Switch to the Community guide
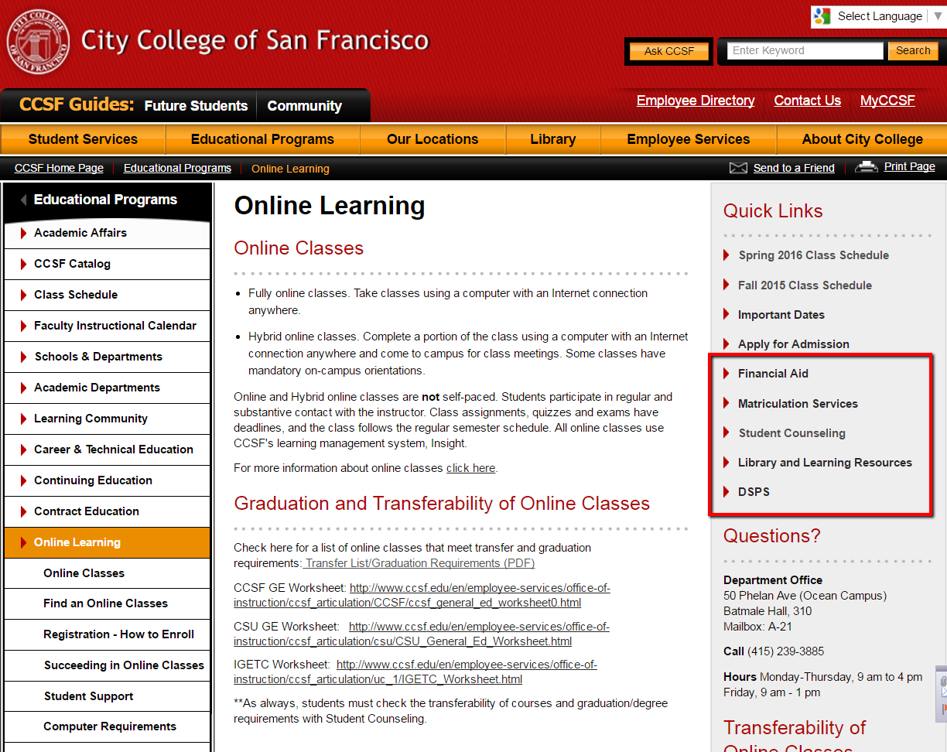The image size is (947, 752). (x=304, y=106)
